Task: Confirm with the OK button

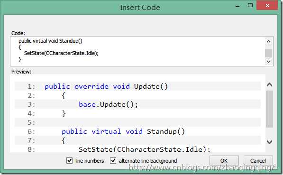Action: tap(224, 161)
